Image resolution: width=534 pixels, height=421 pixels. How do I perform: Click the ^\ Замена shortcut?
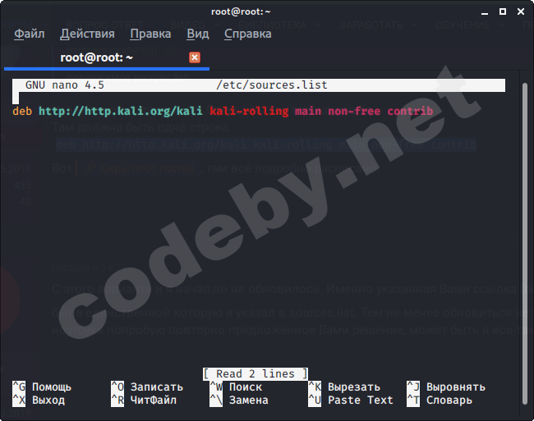click(x=239, y=400)
